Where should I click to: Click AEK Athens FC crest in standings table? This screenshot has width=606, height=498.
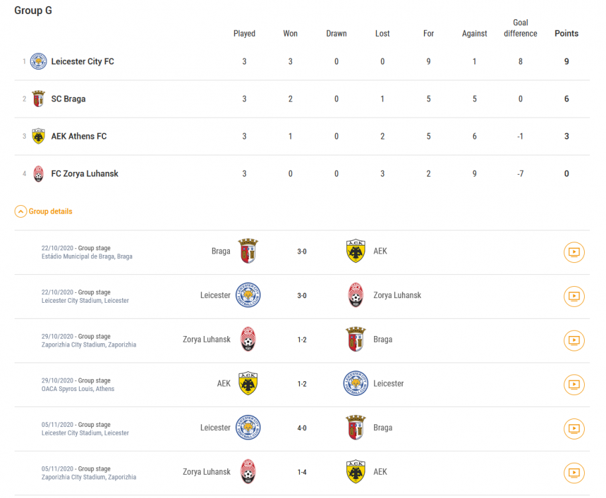click(x=39, y=136)
